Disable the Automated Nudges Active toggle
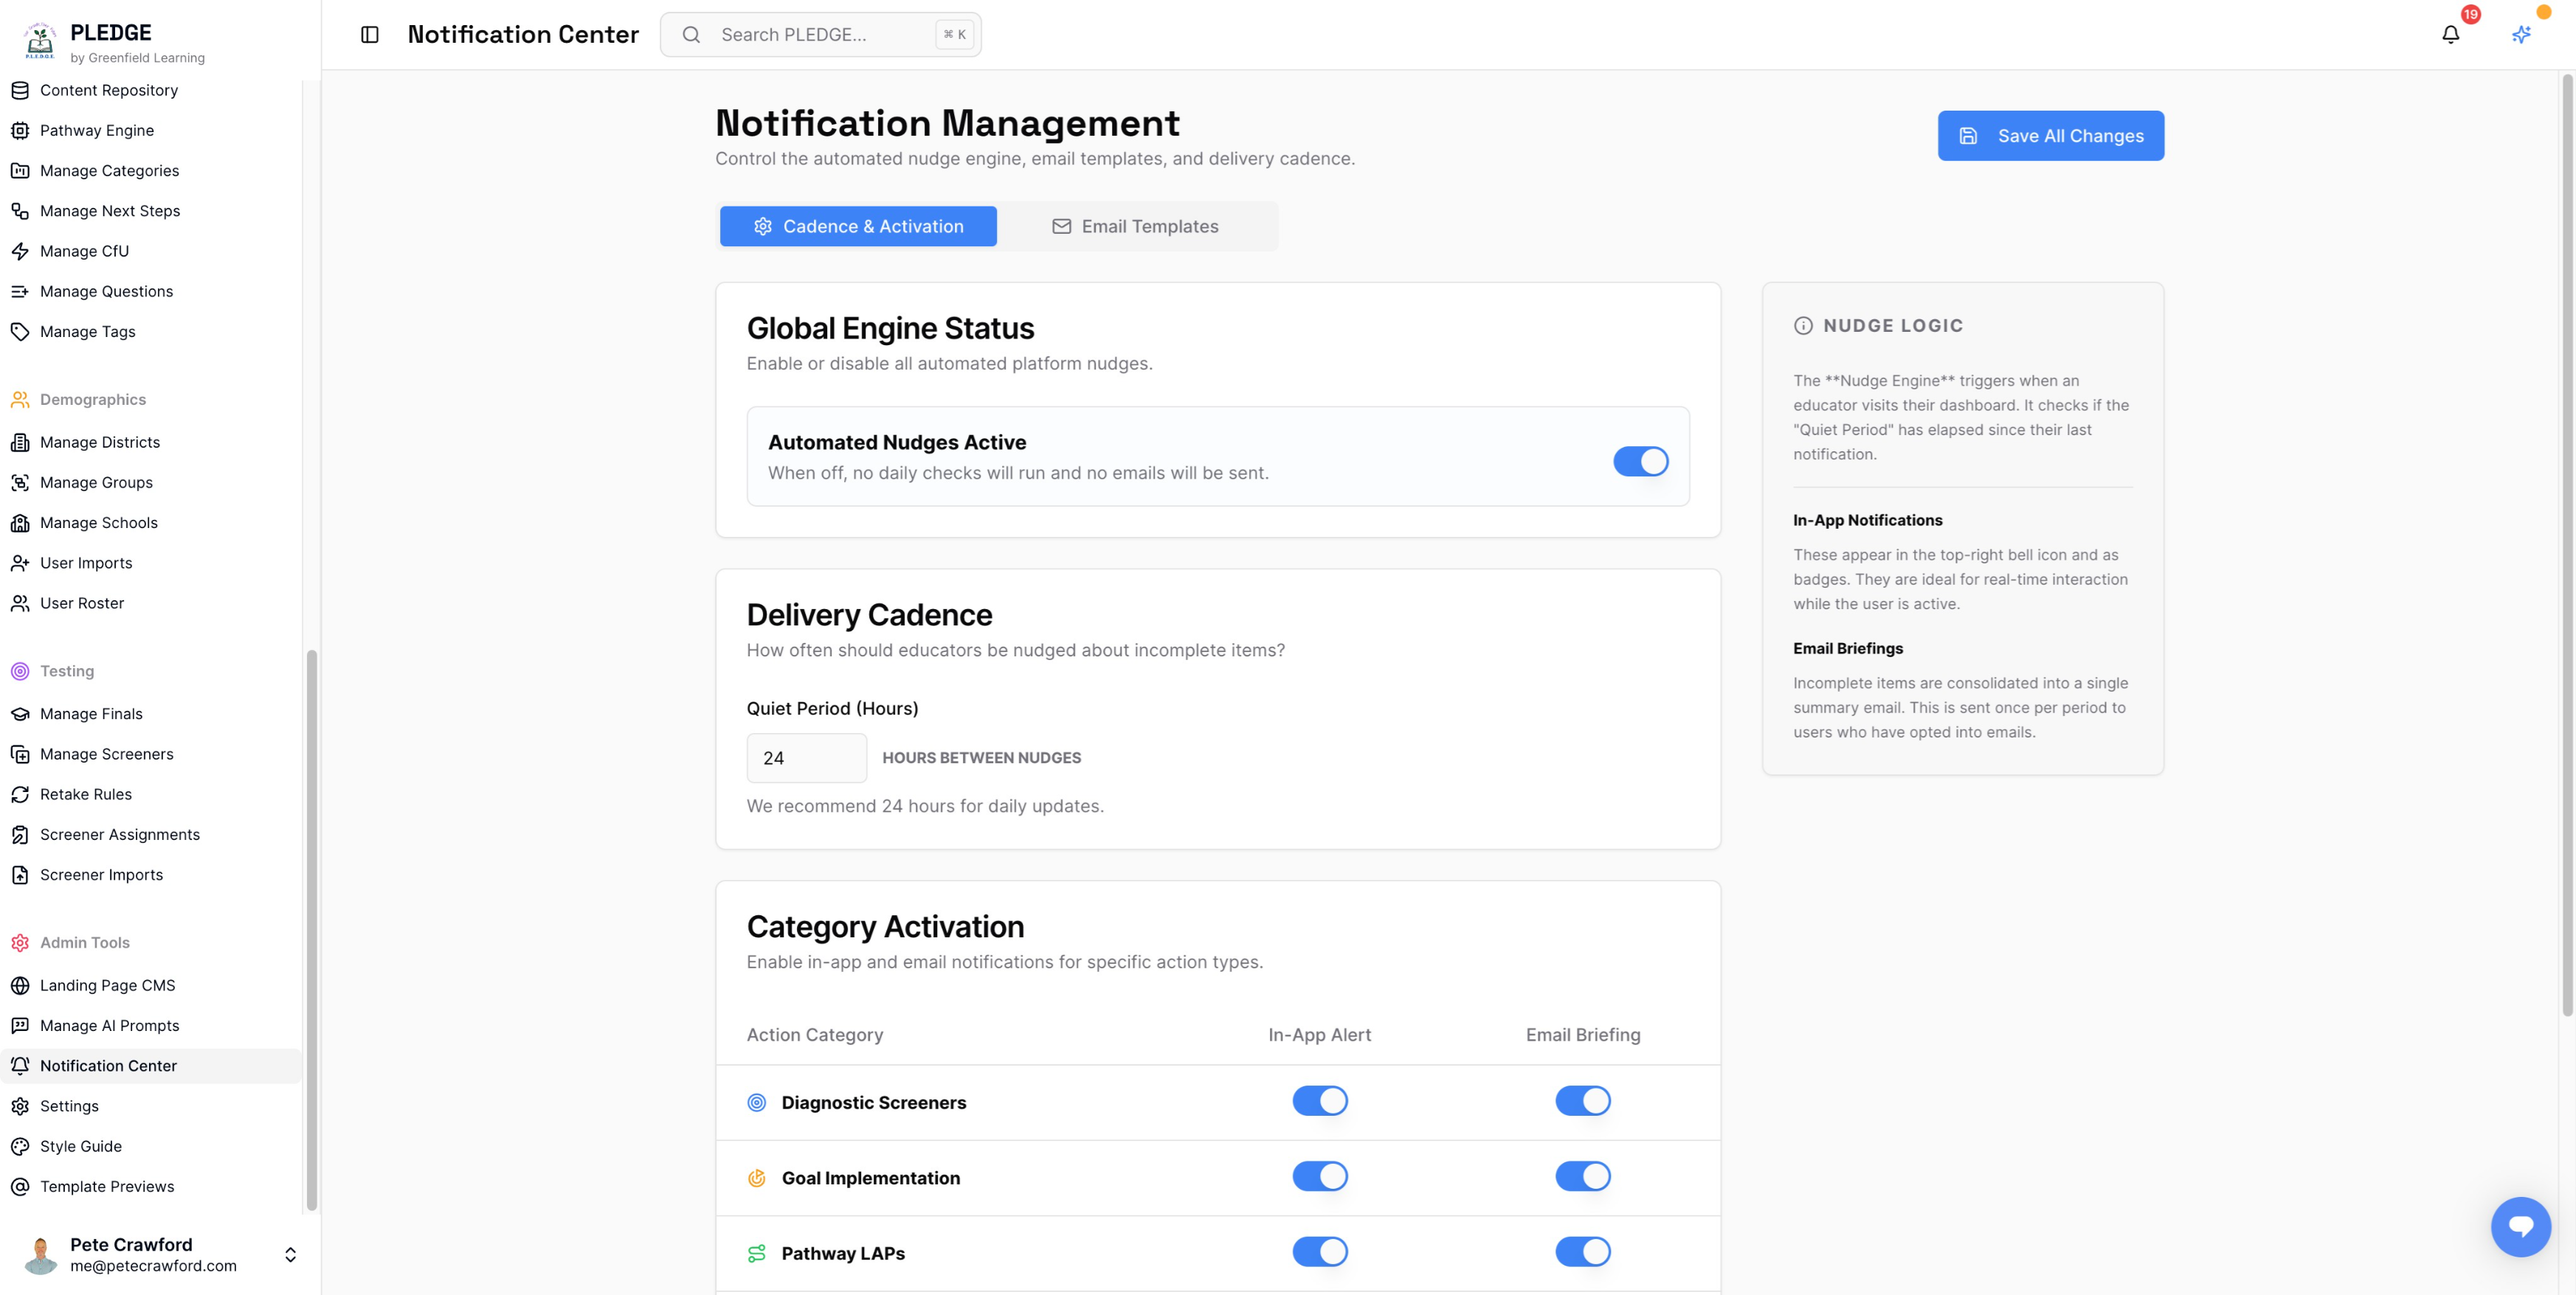The width and height of the screenshot is (2576, 1295). coord(1641,461)
